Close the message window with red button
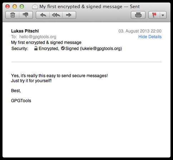The height and width of the screenshot is (160, 173). (8, 6)
